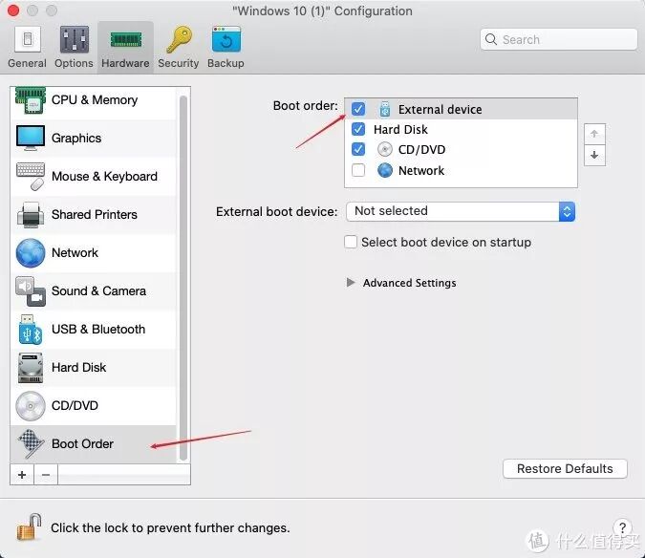Viewport: 645px width, 558px height.
Task: Click the CD/DVD disc icon in sidebar
Action: (x=31, y=406)
